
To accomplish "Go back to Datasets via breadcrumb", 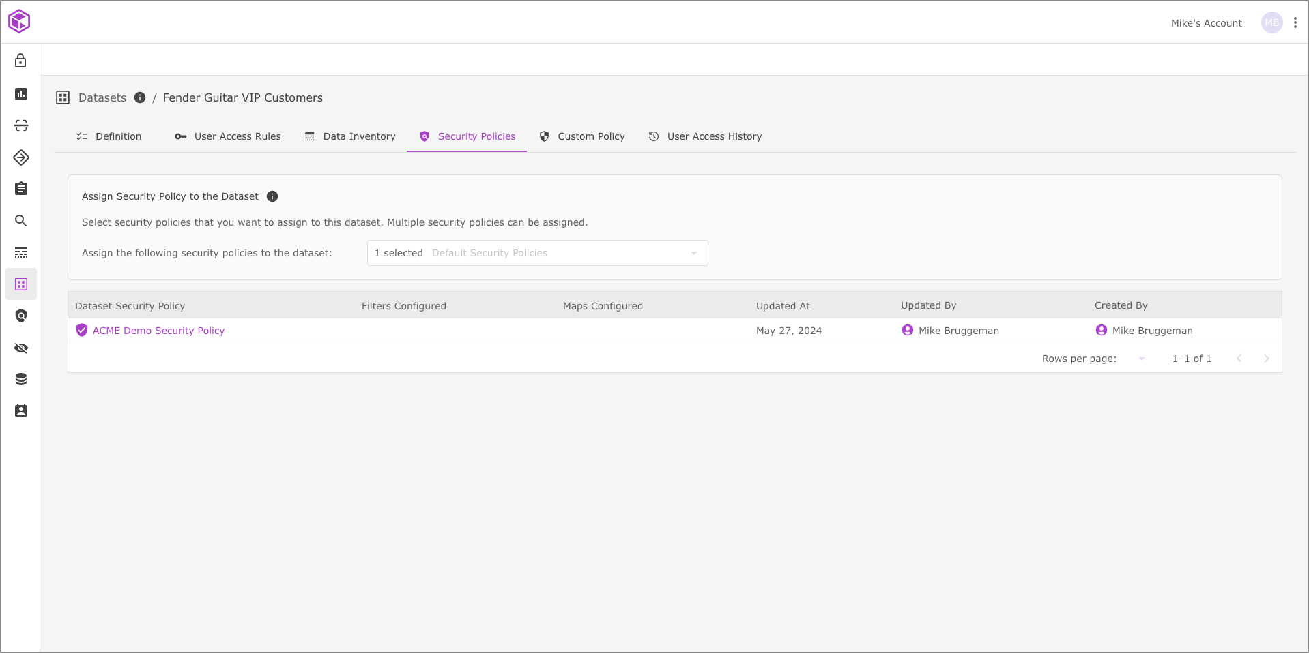I will pyautogui.click(x=102, y=97).
